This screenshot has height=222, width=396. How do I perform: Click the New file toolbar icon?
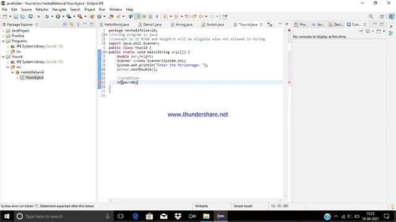(5, 17)
